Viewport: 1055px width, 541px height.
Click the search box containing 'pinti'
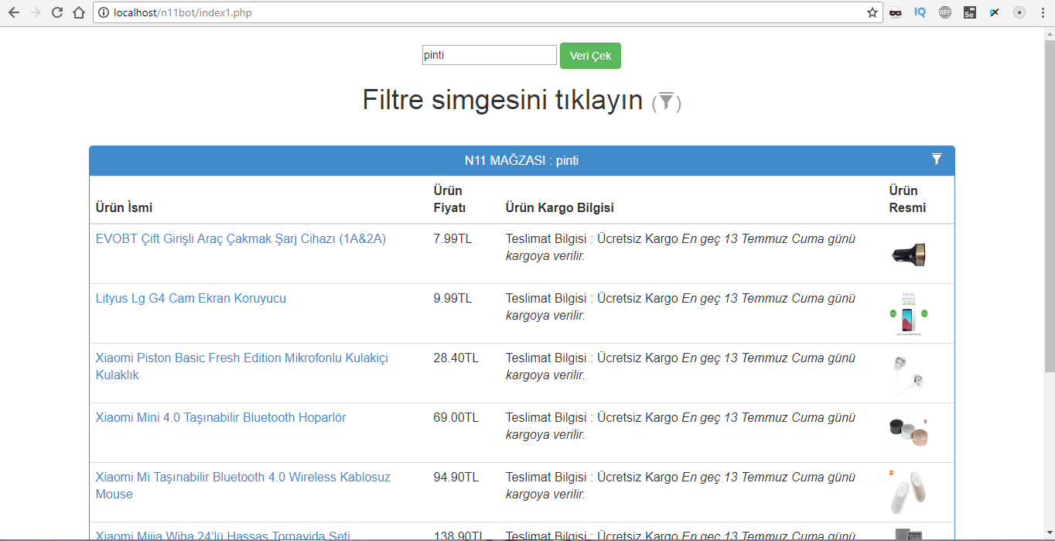[x=490, y=55]
